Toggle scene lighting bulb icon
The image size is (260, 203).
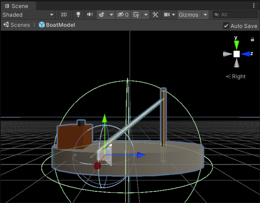click(78, 15)
